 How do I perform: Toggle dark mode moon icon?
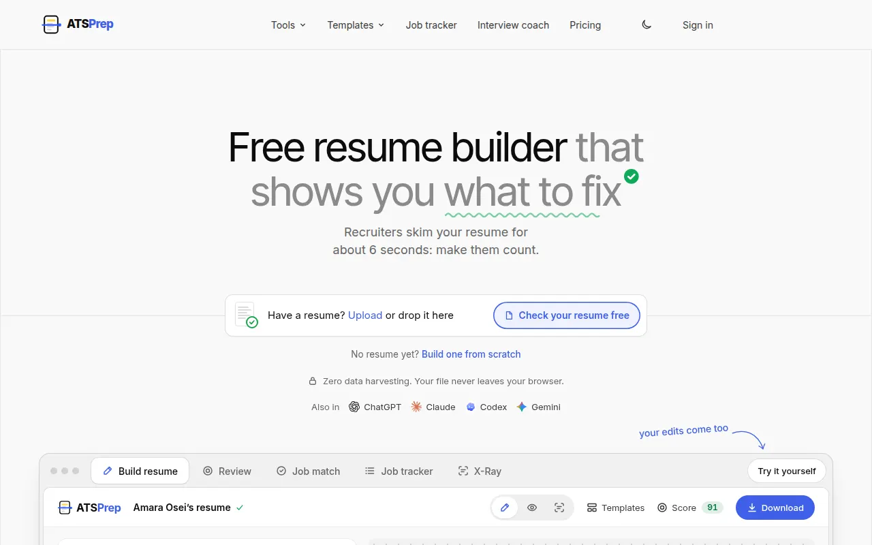(x=647, y=25)
